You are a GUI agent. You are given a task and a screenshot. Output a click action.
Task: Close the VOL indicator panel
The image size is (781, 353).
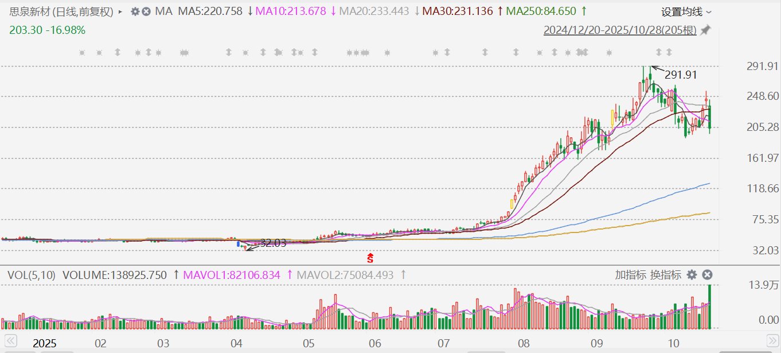click(x=707, y=275)
